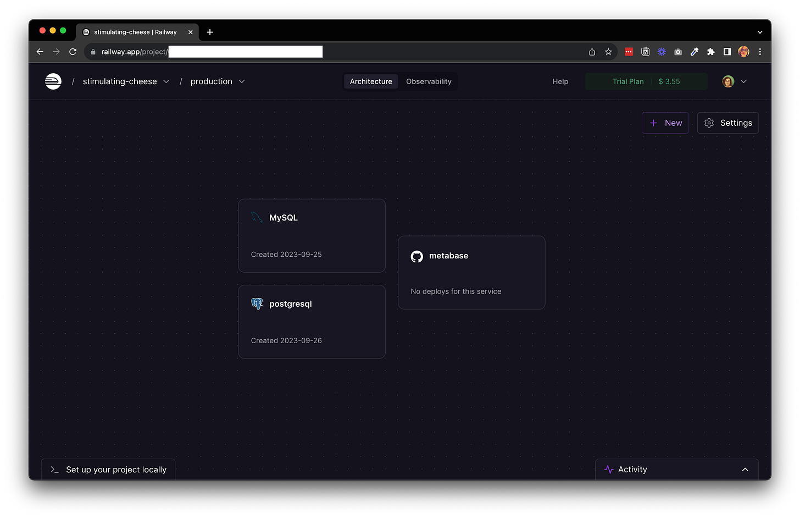Click 'Created 2023-09-26' text
The height and width of the screenshot is (518, 800).
[x=286, y=341]
